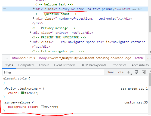
Task: Click the Styles pane scrollbar thumb
Action: pyautogui.click(x=150, y=80)
